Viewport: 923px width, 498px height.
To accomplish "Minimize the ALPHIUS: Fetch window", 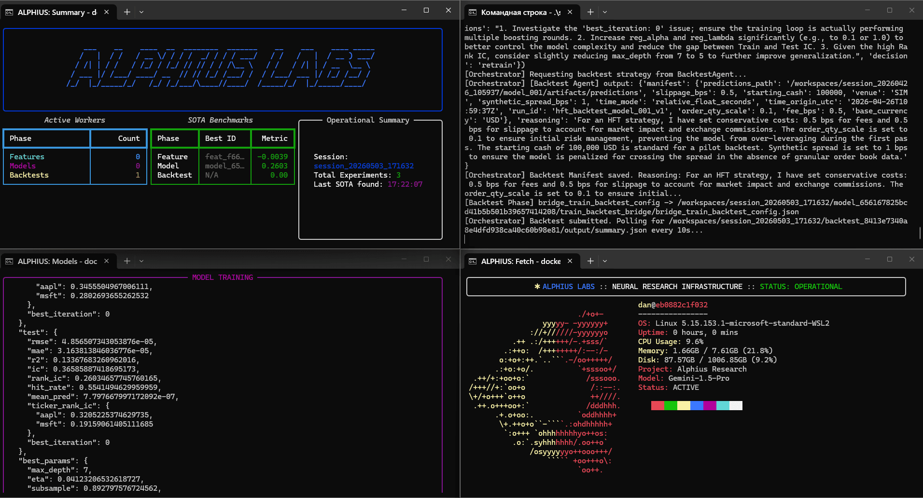I will tap(867, 259).
